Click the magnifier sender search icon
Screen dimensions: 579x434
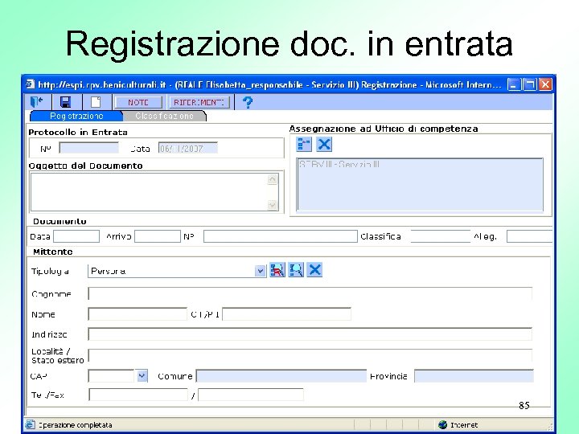[x=296, y=270]
